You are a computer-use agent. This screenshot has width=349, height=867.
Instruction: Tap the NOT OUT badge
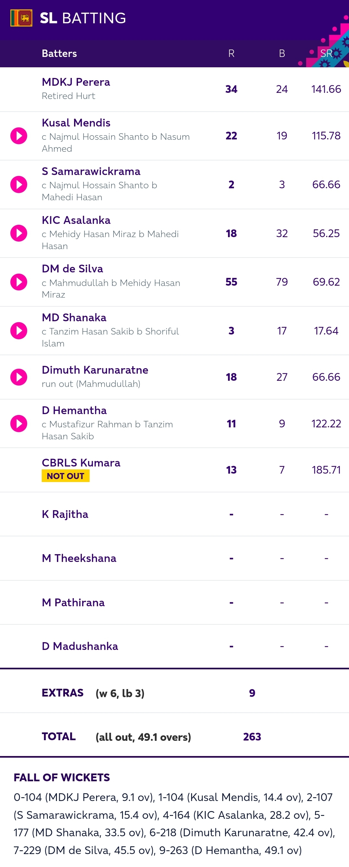(66, 476)
